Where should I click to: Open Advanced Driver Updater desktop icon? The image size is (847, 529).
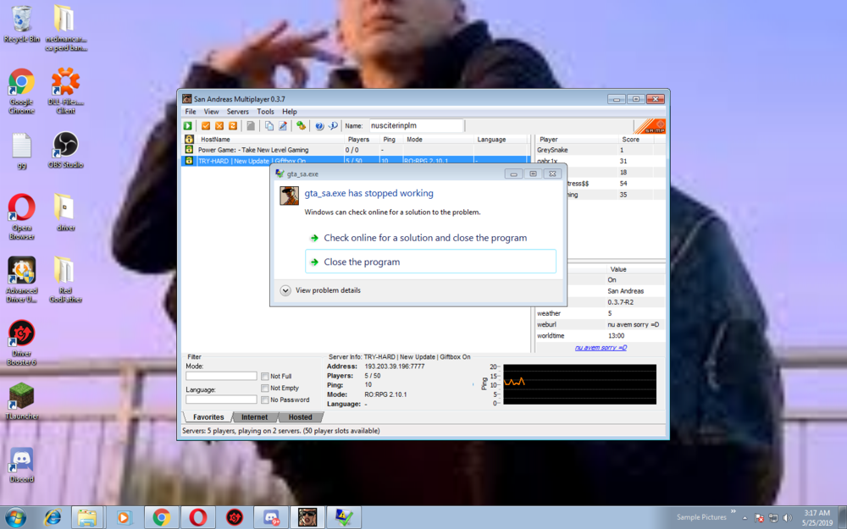click(22, 279)
